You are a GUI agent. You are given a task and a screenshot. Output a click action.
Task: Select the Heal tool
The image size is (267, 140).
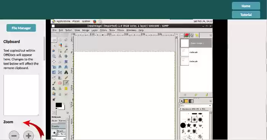tap(66, 89)
